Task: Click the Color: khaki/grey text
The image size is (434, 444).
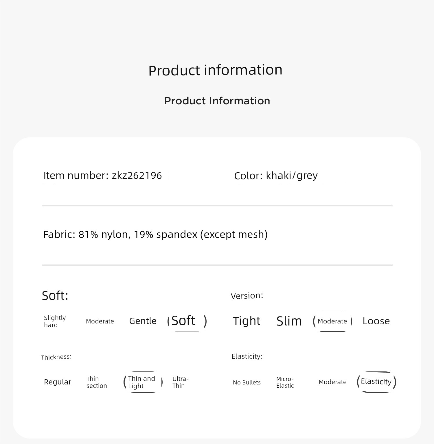Action: (276, 176)
